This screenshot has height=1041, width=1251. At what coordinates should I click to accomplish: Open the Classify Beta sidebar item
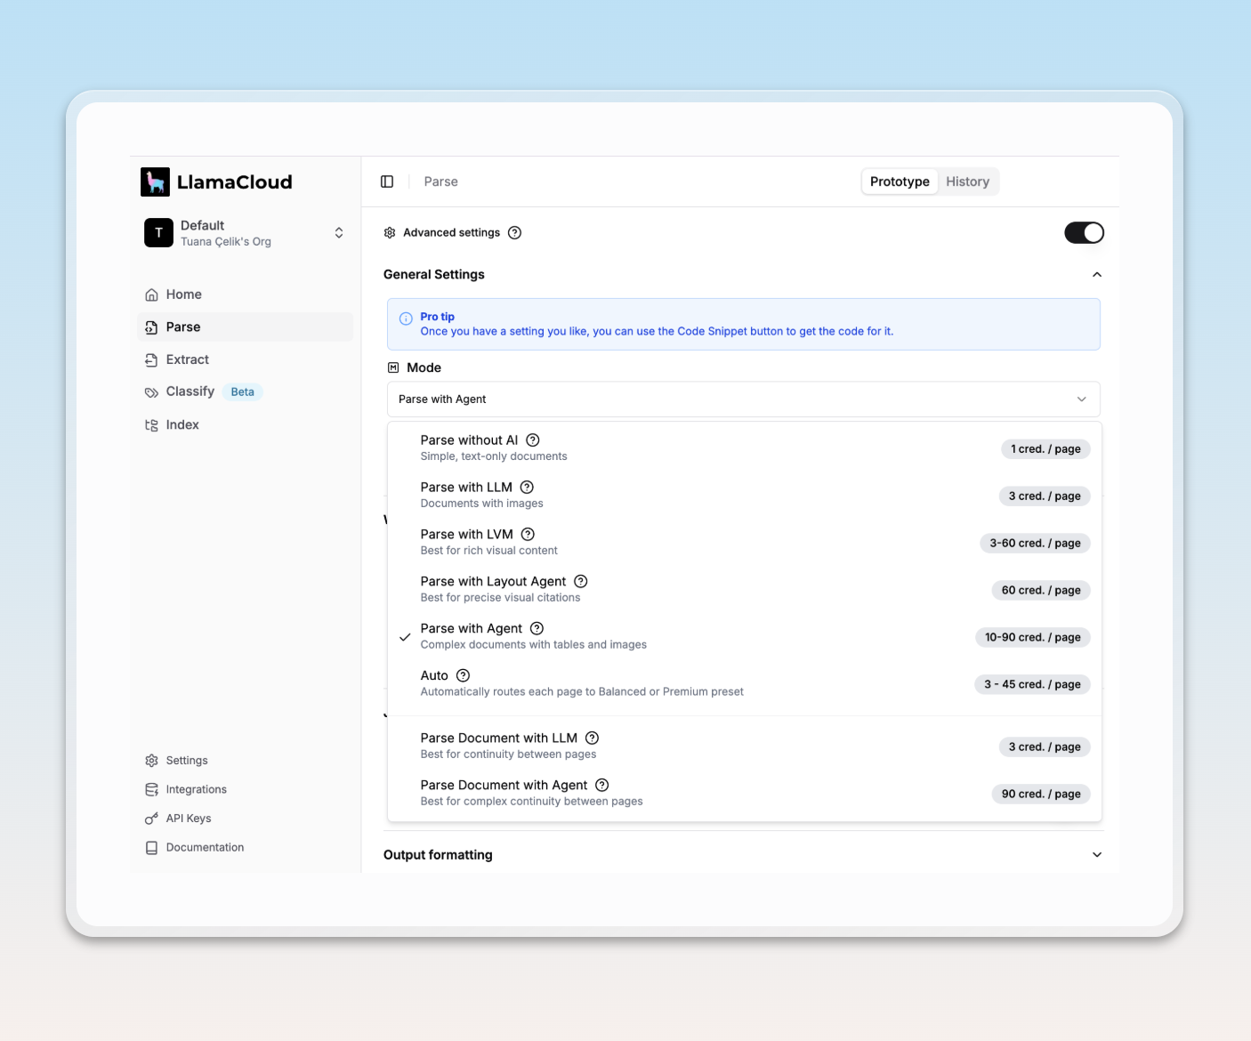(x=190, y=392)
